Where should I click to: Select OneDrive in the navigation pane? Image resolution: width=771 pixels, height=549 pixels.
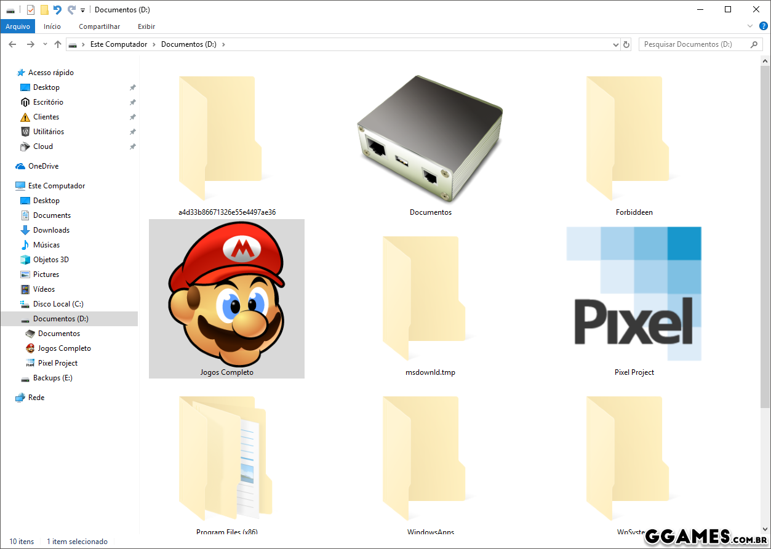(43, 166)
